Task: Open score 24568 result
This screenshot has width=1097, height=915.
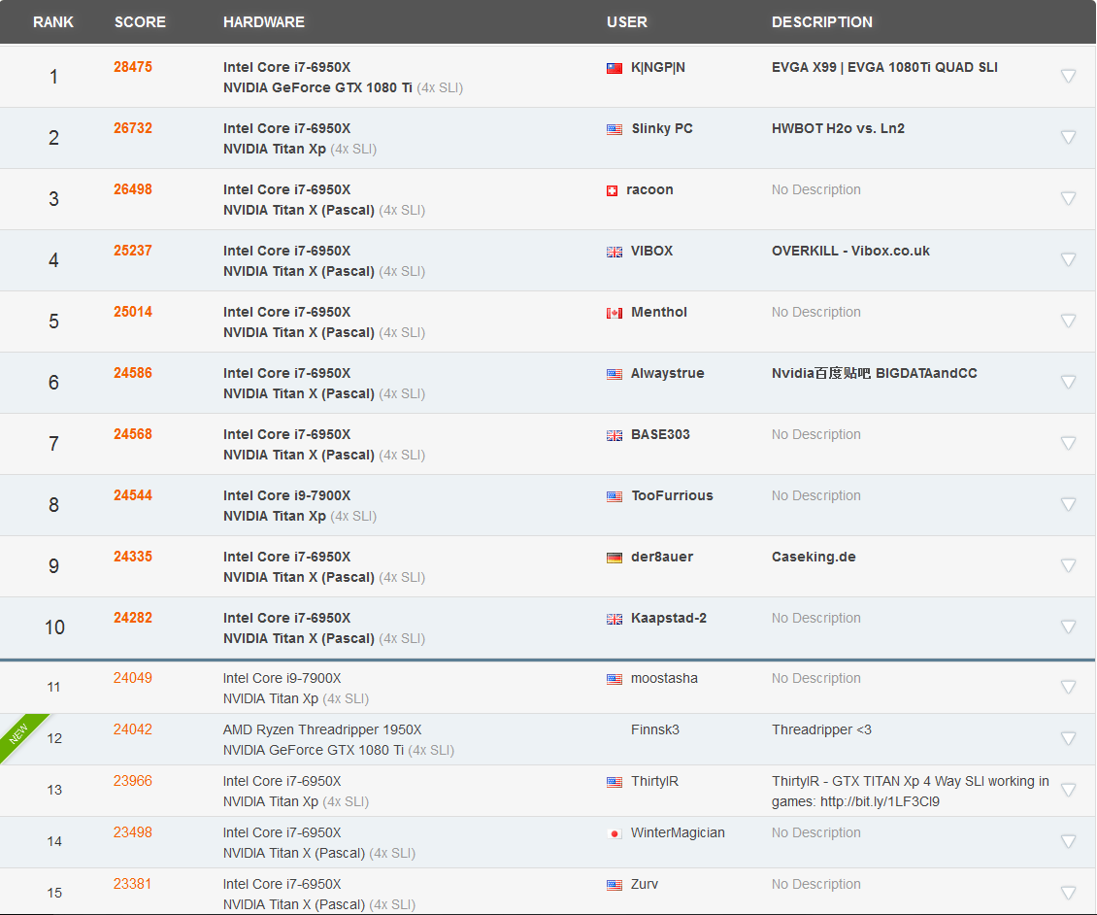Action: pyautogui.click(x=133, y=434)
